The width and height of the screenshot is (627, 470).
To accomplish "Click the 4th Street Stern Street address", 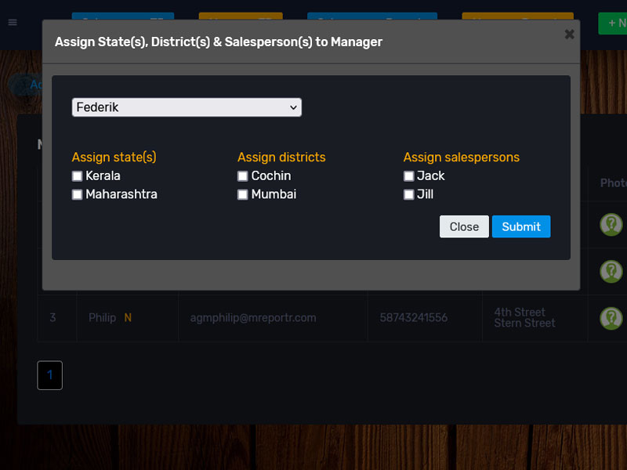I will coord(524,317).
